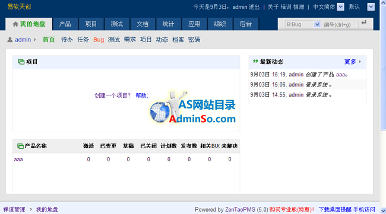This screenshot has height=214, width=386.
Task: Open the 捐赠 link in header
Action: [299, 7]
